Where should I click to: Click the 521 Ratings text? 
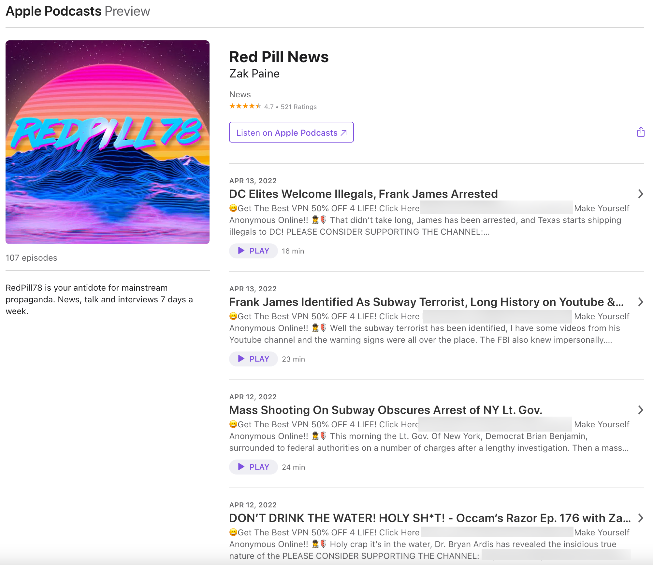coord(298,107)
